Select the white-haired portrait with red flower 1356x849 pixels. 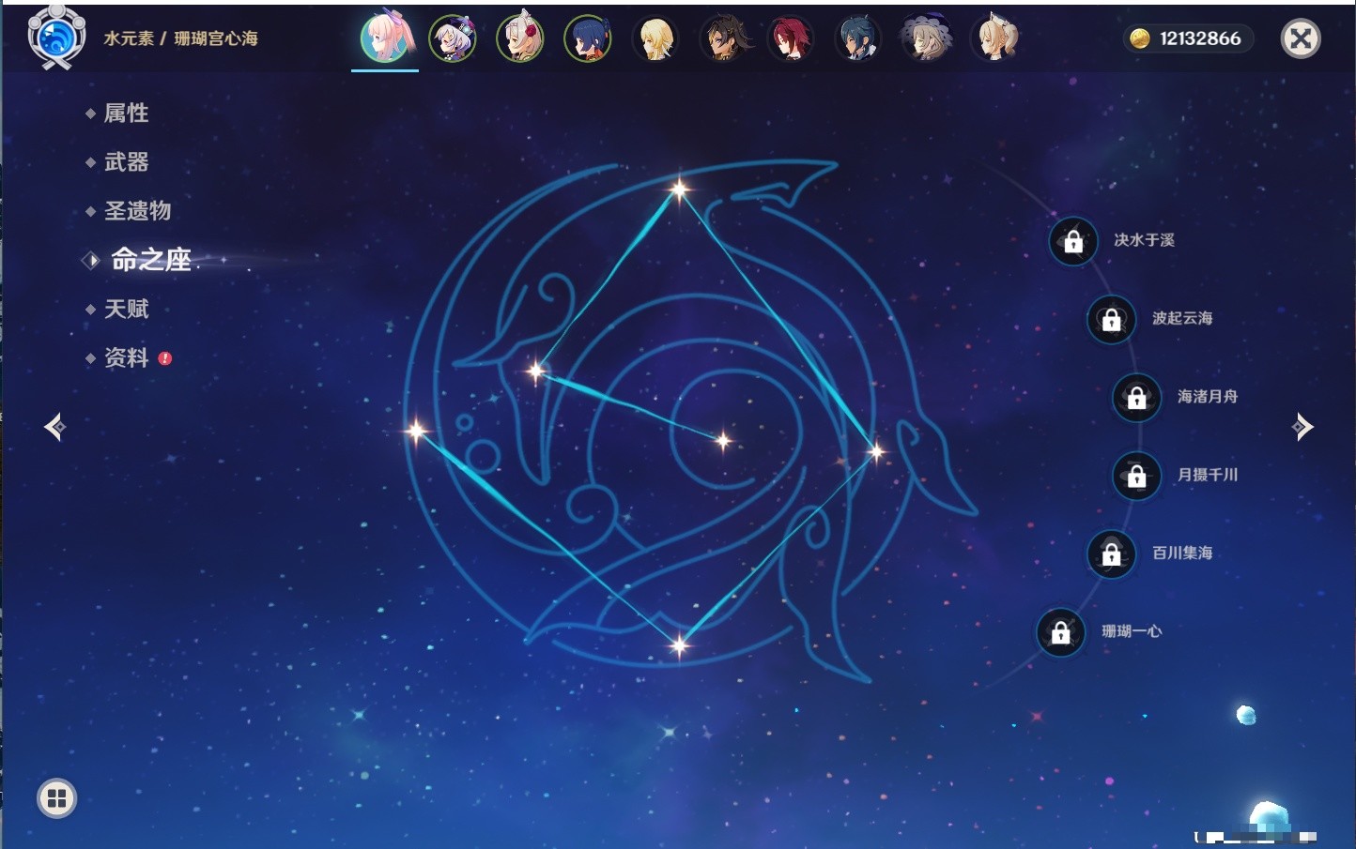pyautogui.click(x=520, y=38)
